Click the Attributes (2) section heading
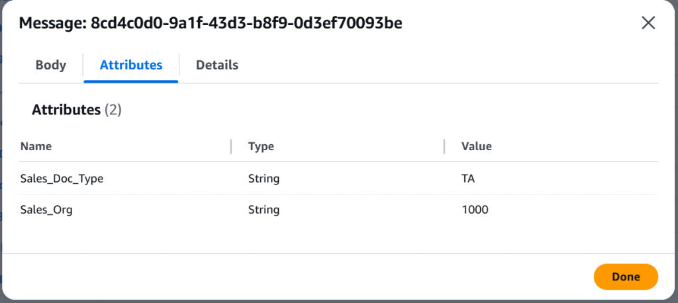 click(x=66, y=110)
